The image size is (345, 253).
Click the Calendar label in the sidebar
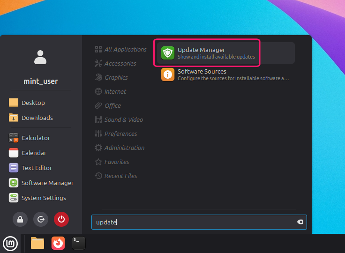pos(34,153)
